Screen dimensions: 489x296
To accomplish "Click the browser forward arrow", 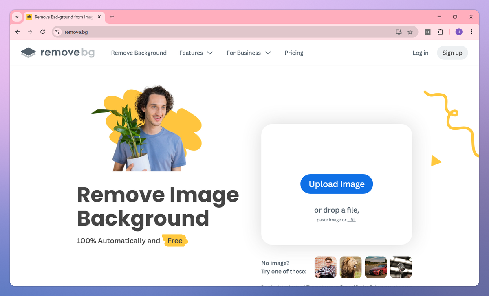I will [x=30, y=32].
